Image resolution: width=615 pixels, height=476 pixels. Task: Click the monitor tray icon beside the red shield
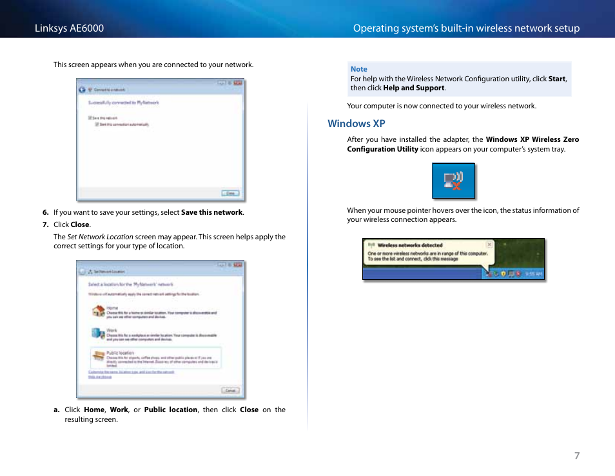511,273
